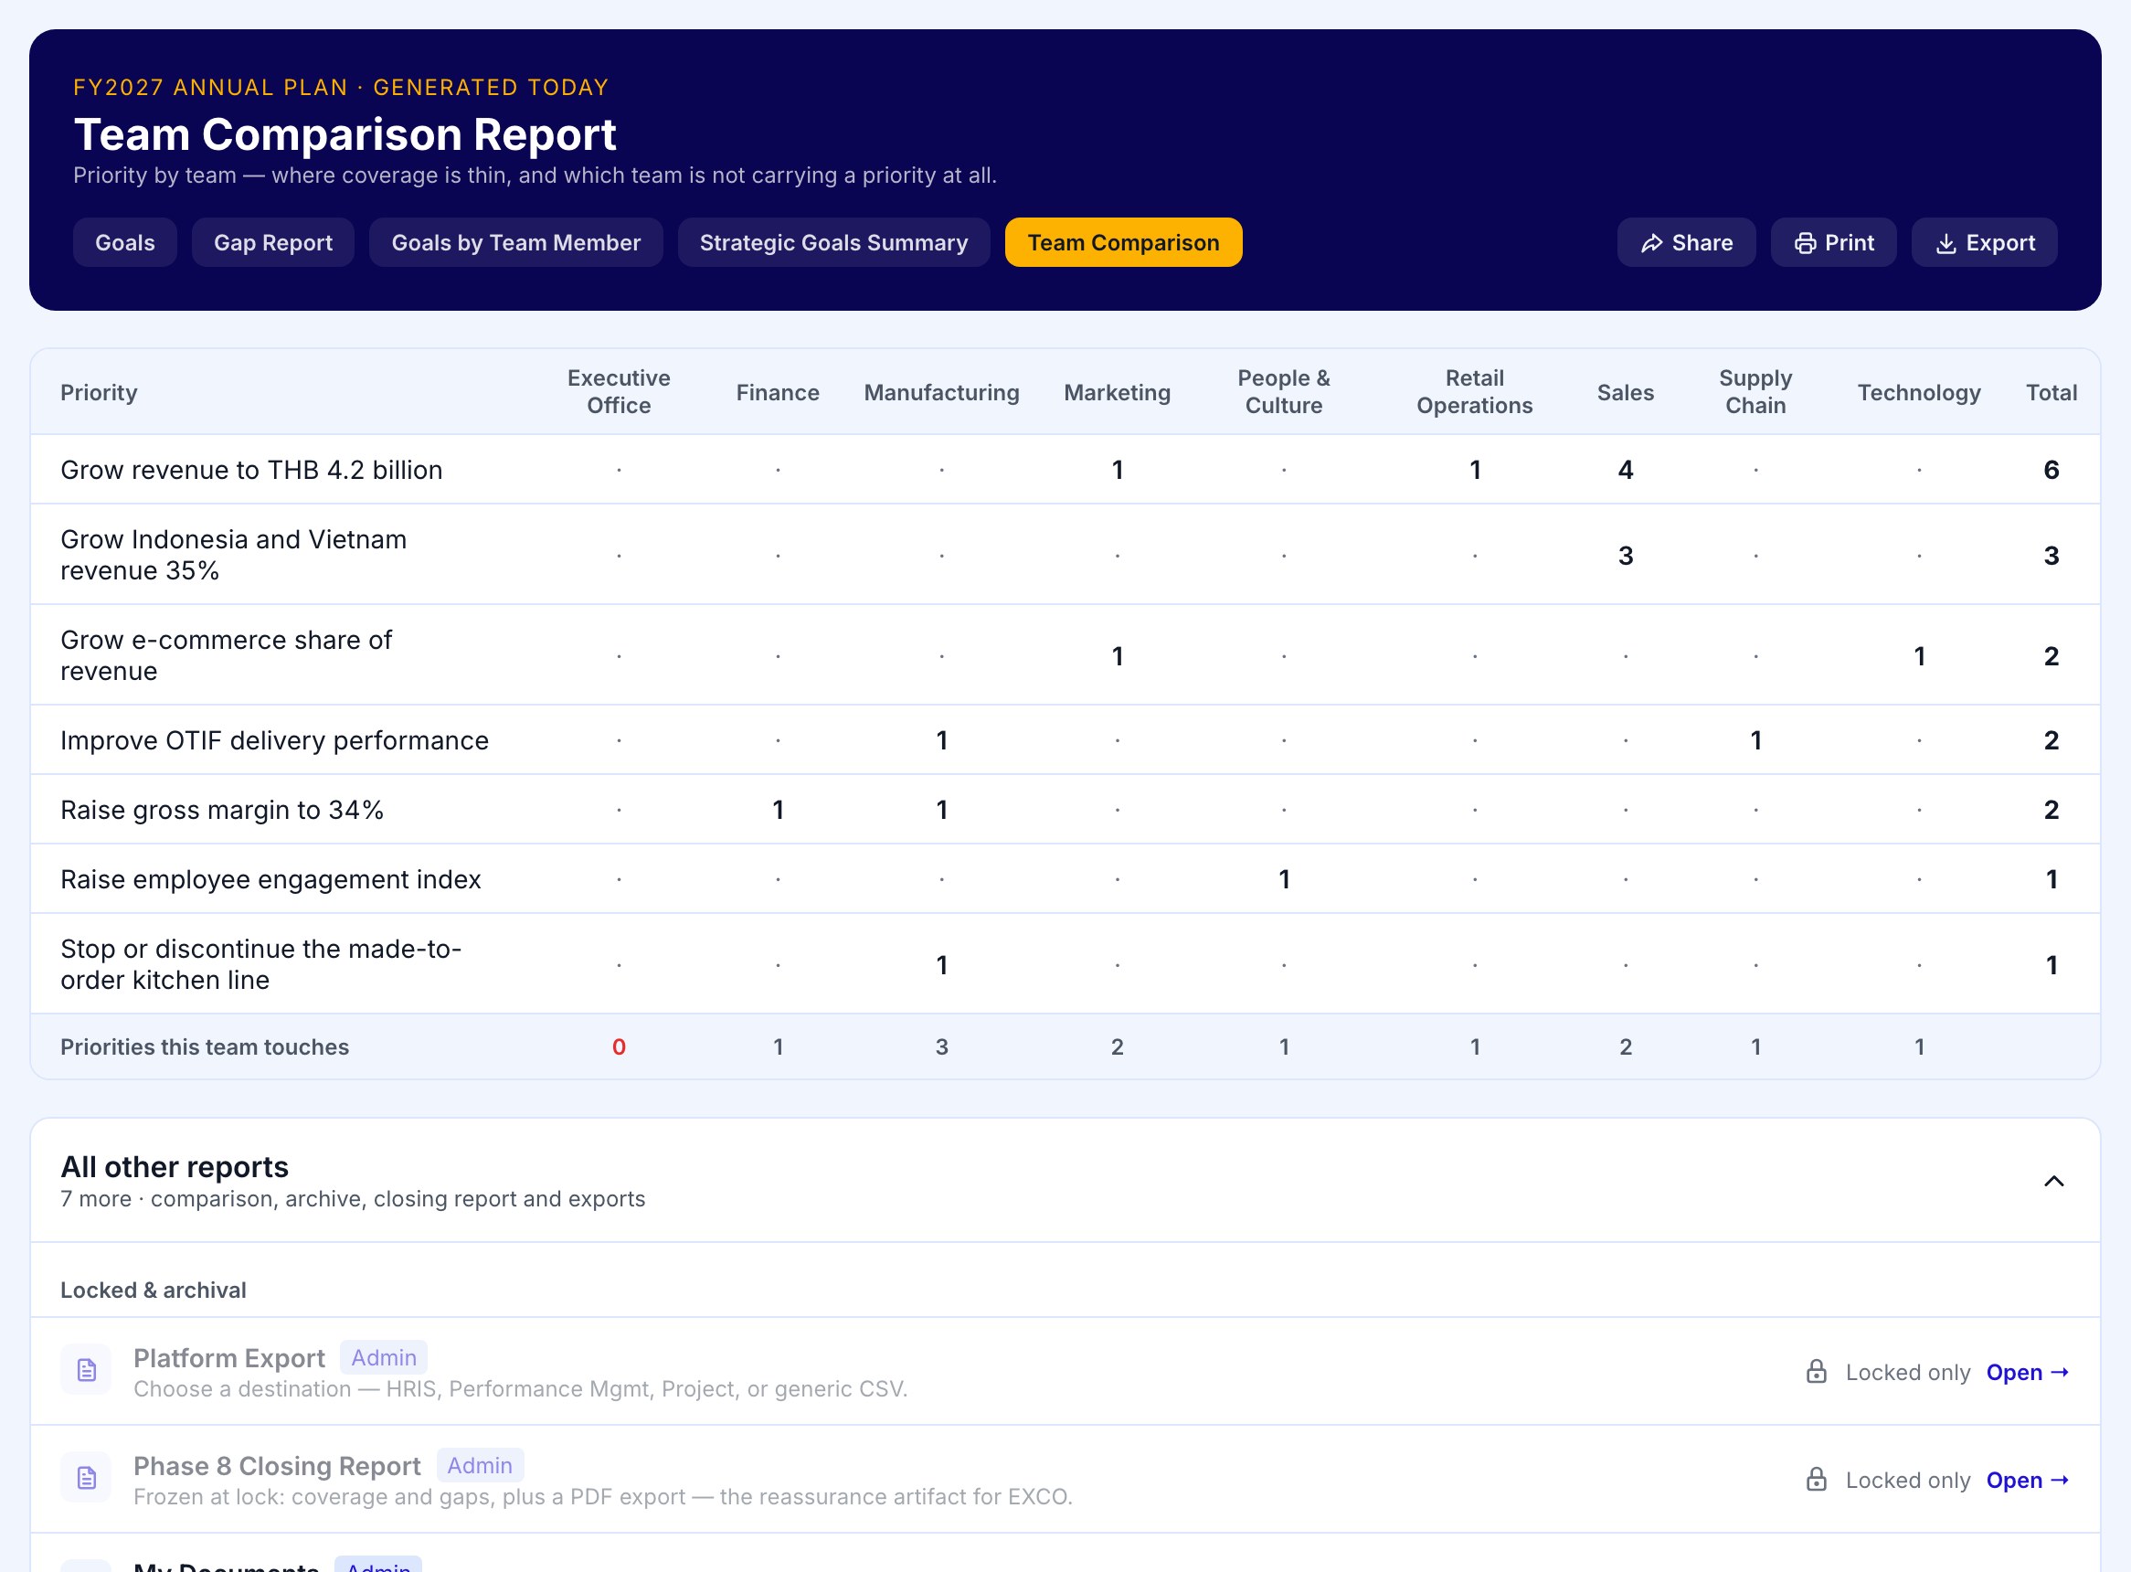This screenshot has width=2131, height=1572.
Task: Click 'Grow revenue to THB 4.2 billion' row
Action: point(1065,470)
